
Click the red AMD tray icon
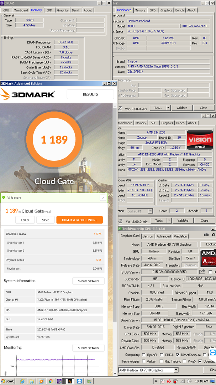(x=169, y=381)
